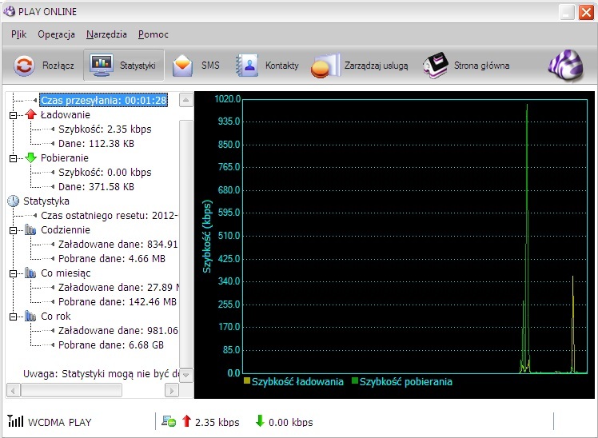This screenshot has width=598, height=438.
Task: Click 2.35 kbps status bar value
Action: tap(217, 422)
